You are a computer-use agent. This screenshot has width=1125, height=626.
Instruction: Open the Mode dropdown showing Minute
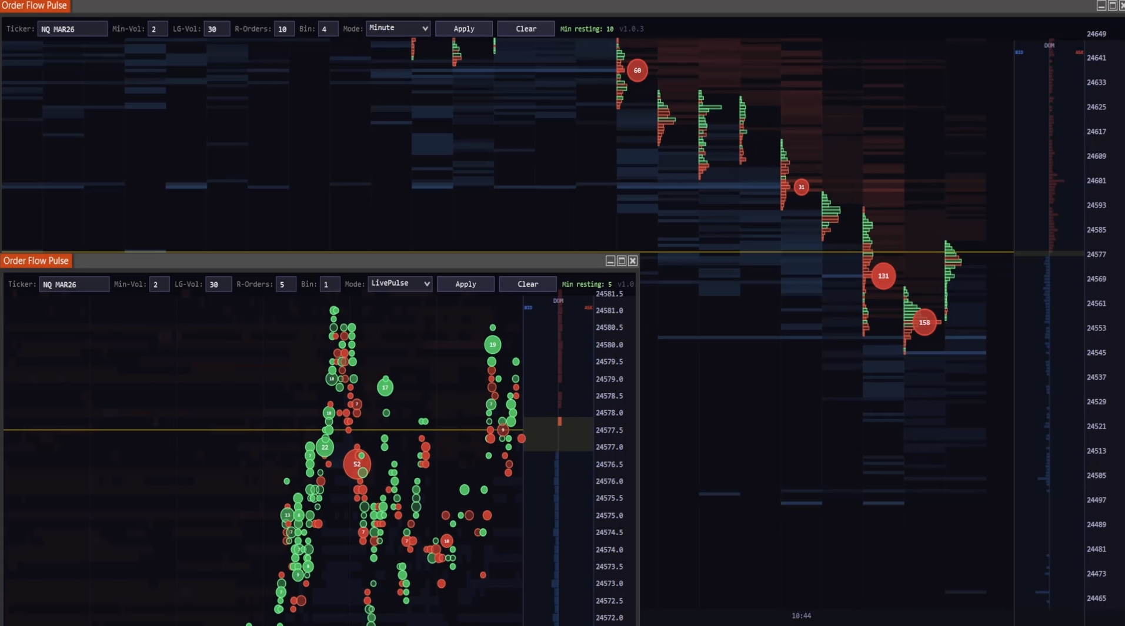(x=398, y=28)
